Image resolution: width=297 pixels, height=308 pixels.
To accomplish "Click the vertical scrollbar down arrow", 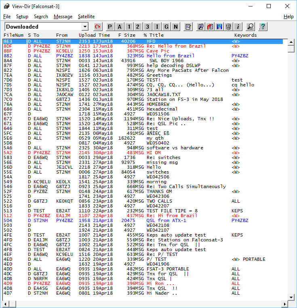I will coord(291,298).
